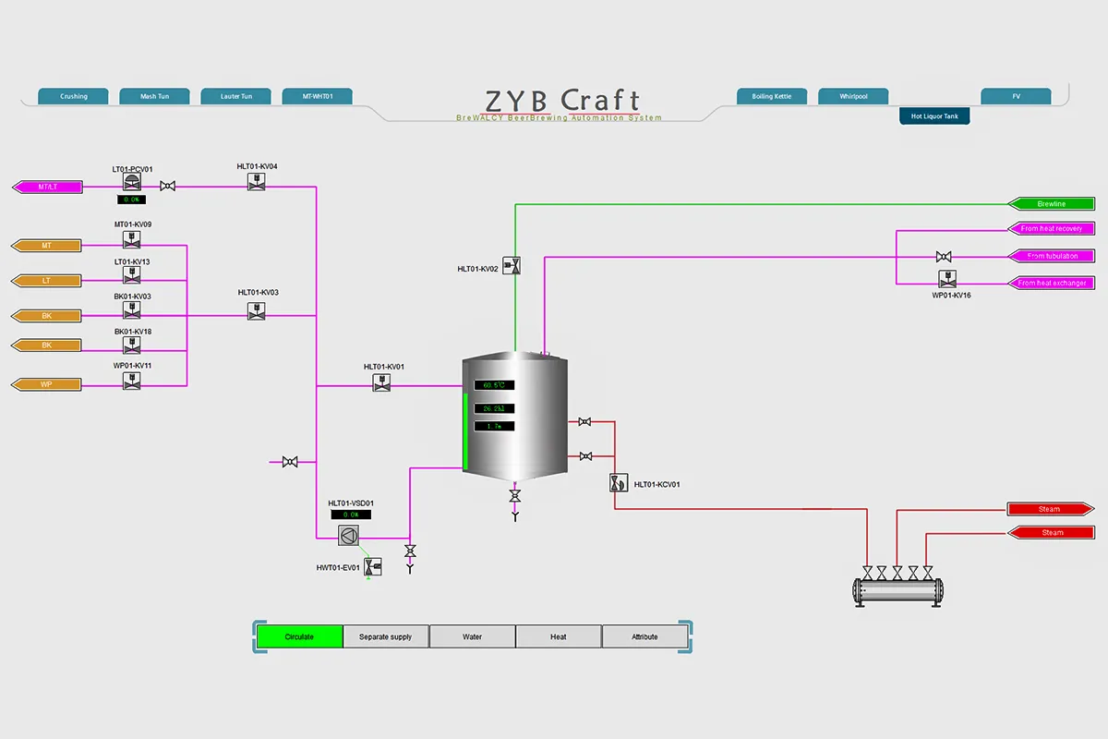Toggle valve MT01-KV09
Image resolution: width=1108 pixels, height=739 pixels.
[x=132, y=240]
